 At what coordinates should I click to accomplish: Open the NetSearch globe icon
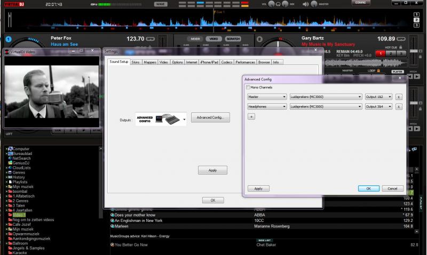[10, 158]
